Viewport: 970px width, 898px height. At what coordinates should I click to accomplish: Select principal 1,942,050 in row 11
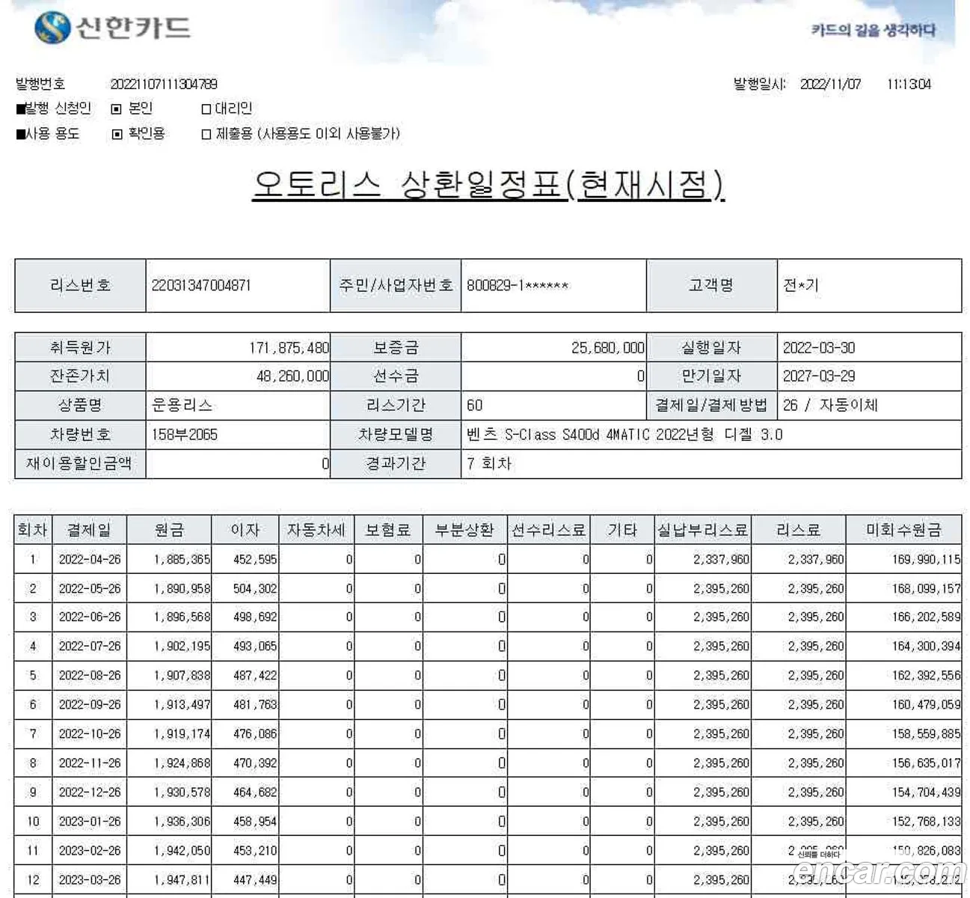(182, 850)
